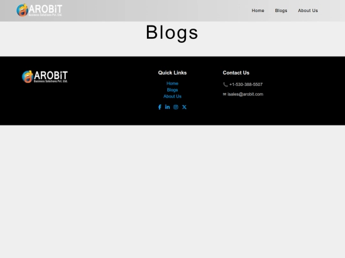Open the LinkedIn icon in the footer
Viewport: 345px width, 258px height.
click(167, 107)
